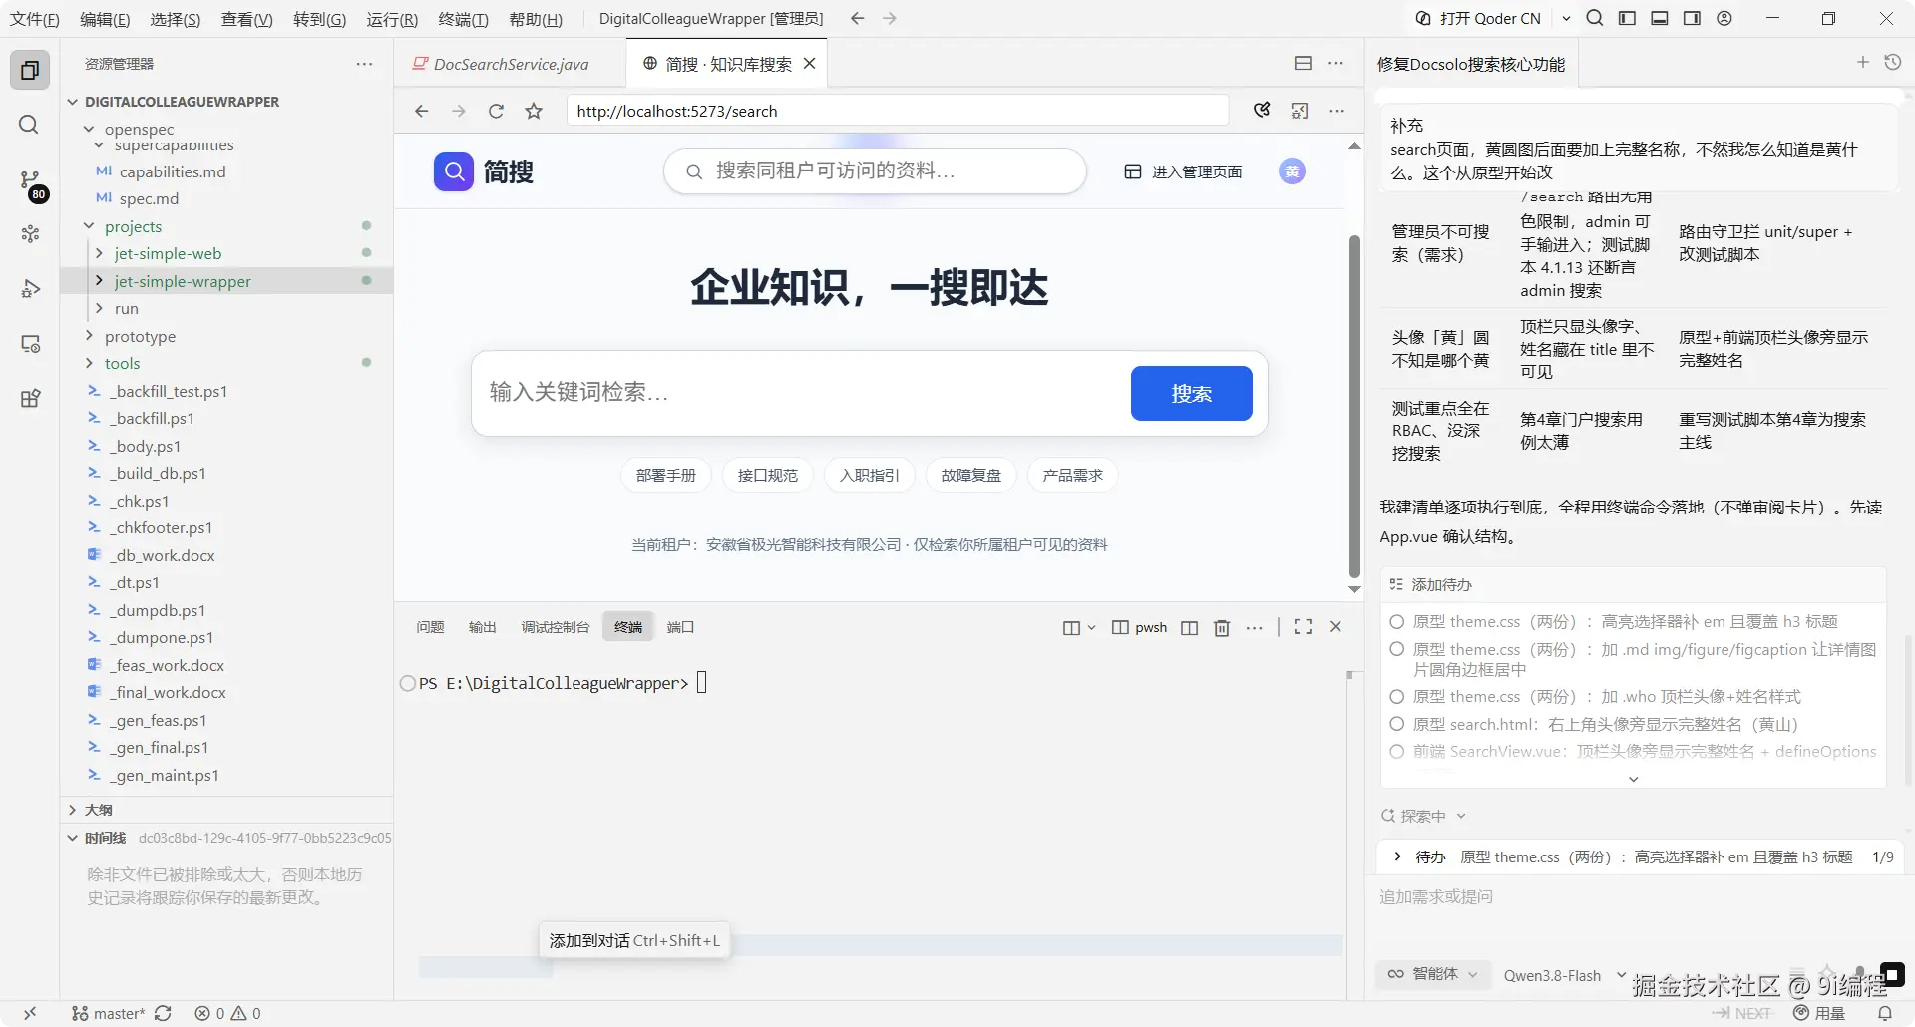Image resolution: width=1915 pixels, height=1027 pixels.
Task: Start a new chat with plus icon
Action: (1862, 63)
